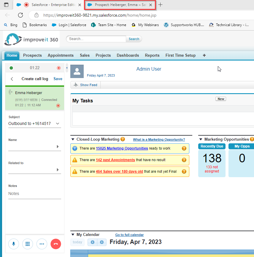Image resolution: width=254 pixels, height=257 pixels.
Task: Go to next calendar day
Action: 102,242
